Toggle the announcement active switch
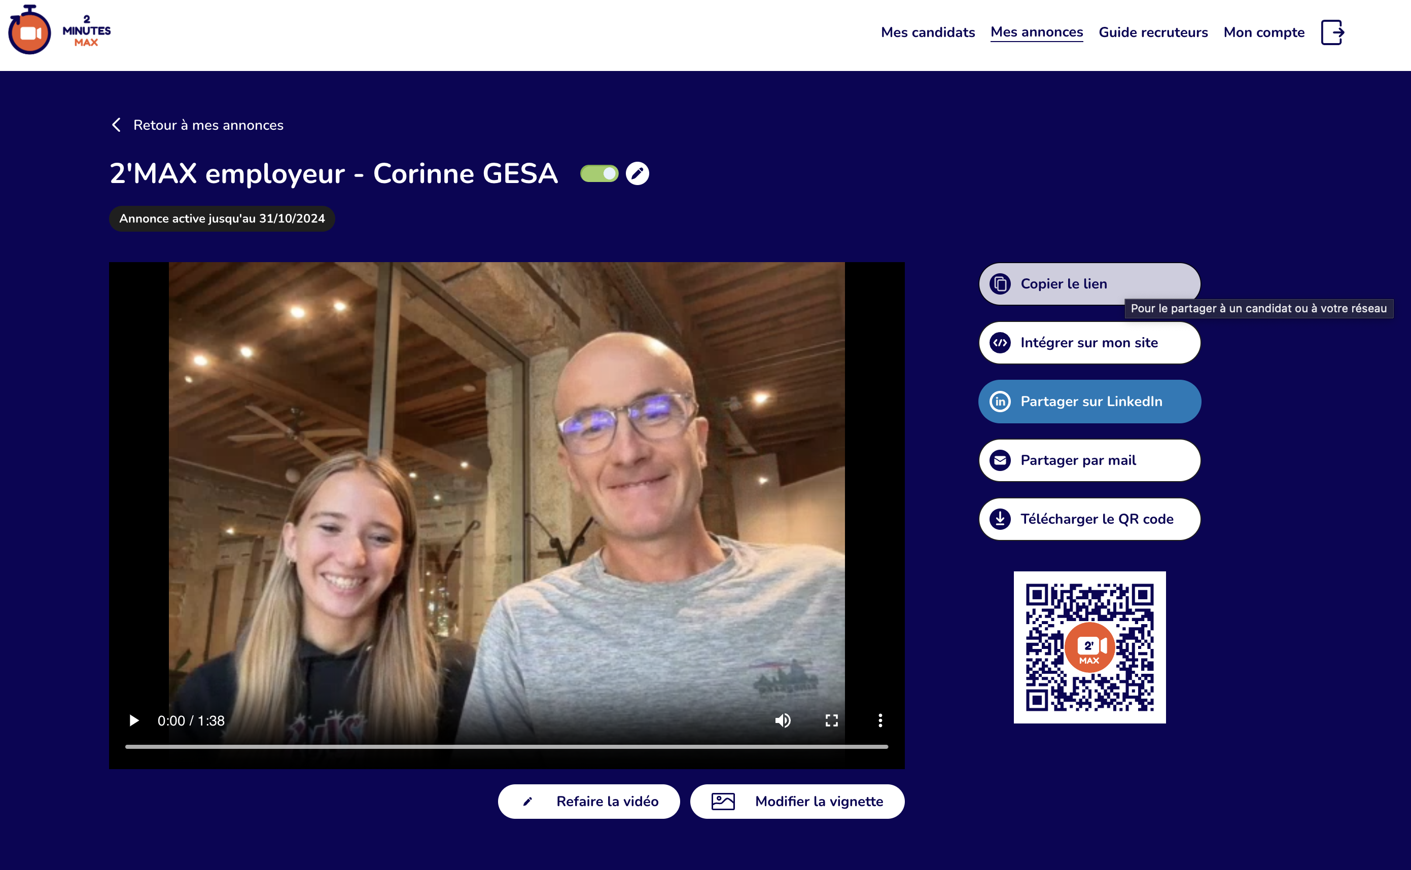This screenshot has height=870, width=1411. click(x=599, y=173)
